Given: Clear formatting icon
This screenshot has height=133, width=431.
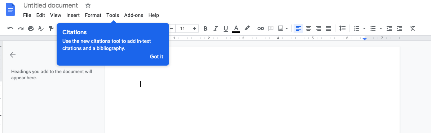Looking at the screenshot, I should pyautogui.click(x=413, y=28).
